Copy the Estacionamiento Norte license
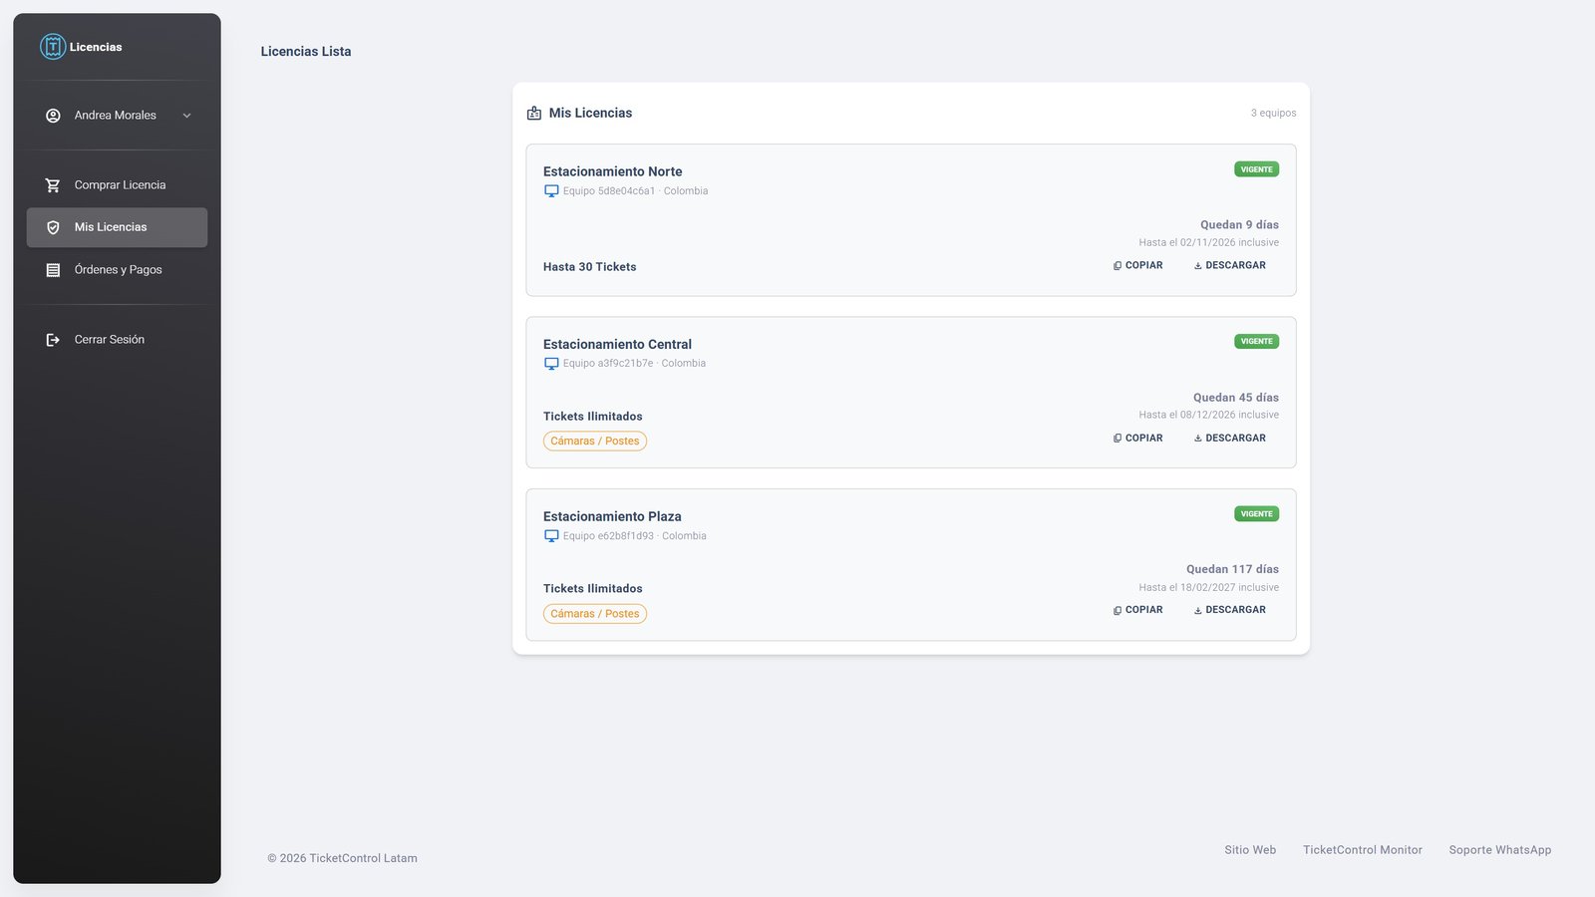The height and width of the screenshot is (897, 1595). 1137,266
